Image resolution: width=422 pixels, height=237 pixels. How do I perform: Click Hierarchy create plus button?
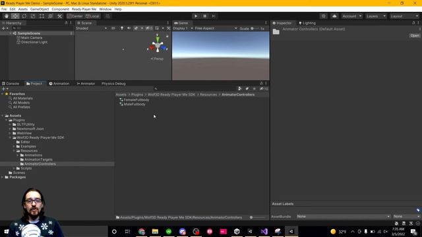pos(5,28)
